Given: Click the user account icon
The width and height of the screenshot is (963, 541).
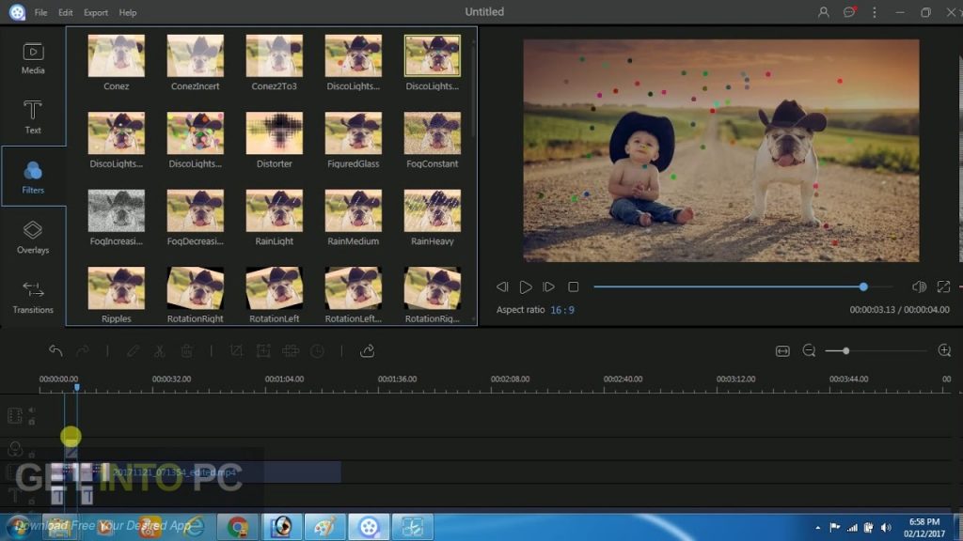Looking at the screenshot, I should click(x=823, y=12).
